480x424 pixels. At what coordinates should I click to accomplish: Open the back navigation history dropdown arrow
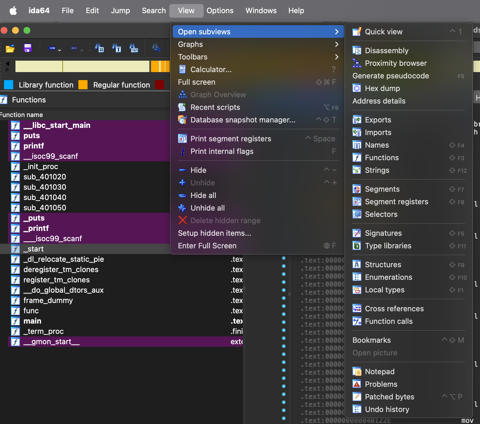coord(59,50)
